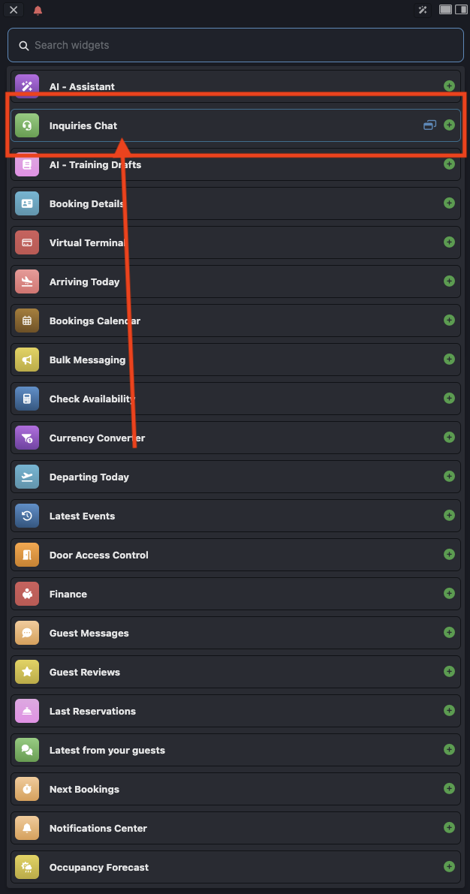
Task: Add the AI - Training Drafts widget
Action: click(x=449, y=164)
